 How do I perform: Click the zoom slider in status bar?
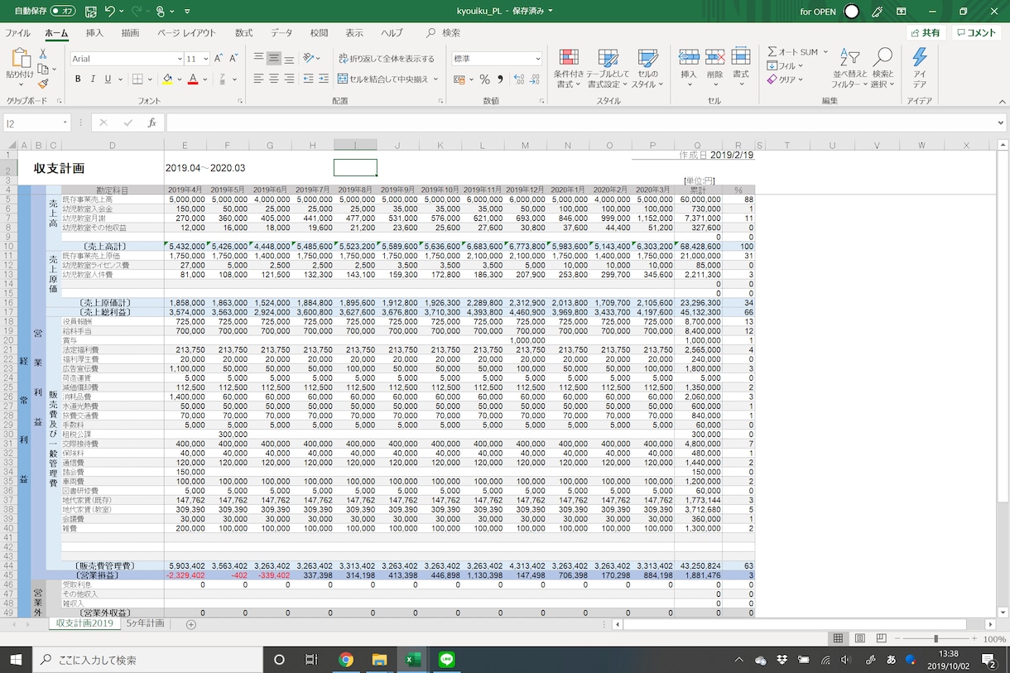pyautogui.click(x=935, y=639)
